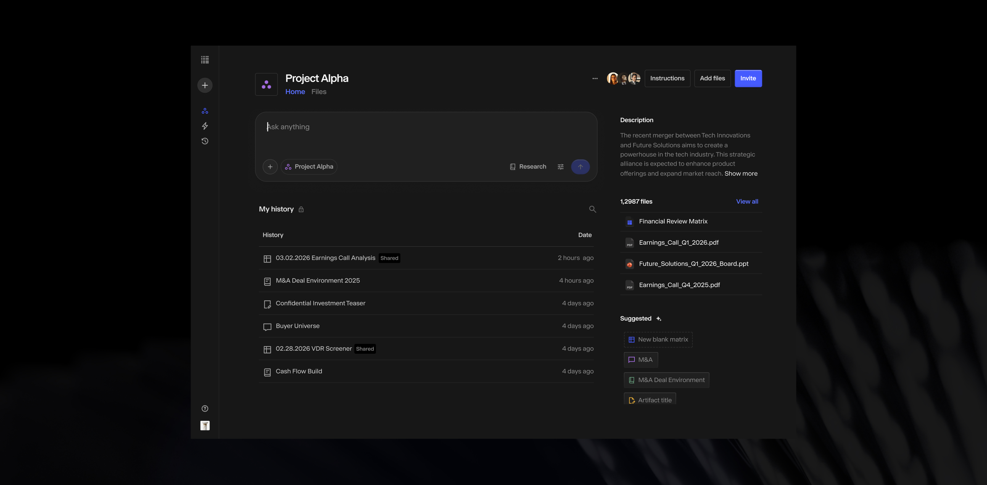Open the three-dots more options menu
The image size is (987, 485).
point(595,79)
